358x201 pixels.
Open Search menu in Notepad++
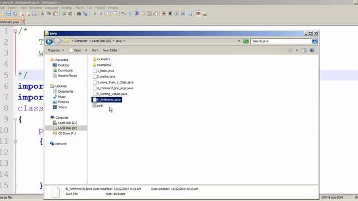tap(12, 8)
